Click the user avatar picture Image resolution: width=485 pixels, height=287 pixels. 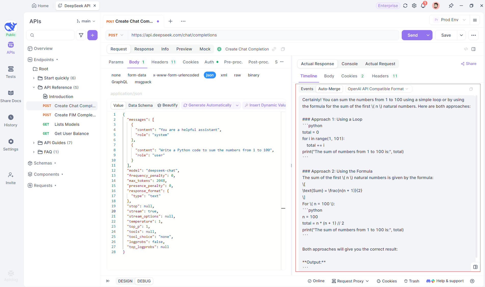click(436, 6)
